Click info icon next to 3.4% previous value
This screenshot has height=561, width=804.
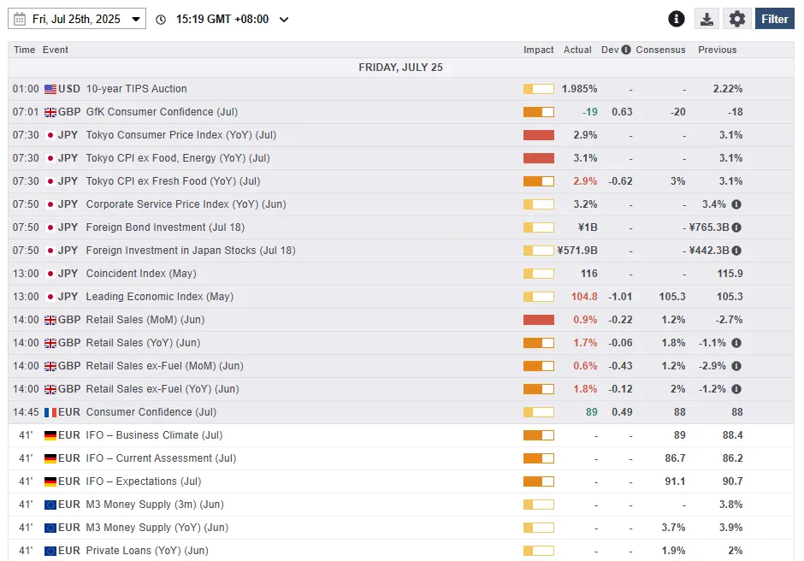[736, 204]
